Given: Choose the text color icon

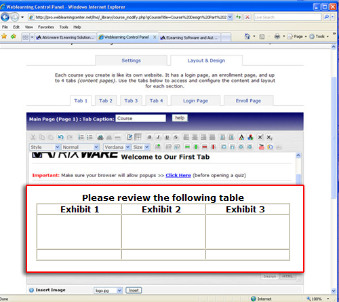Looking at the screenshot, I should [x=241, y=137].
